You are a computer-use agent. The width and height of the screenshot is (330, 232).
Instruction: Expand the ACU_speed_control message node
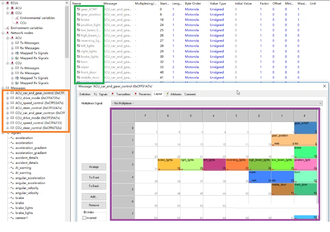click(x=8, y=103)
